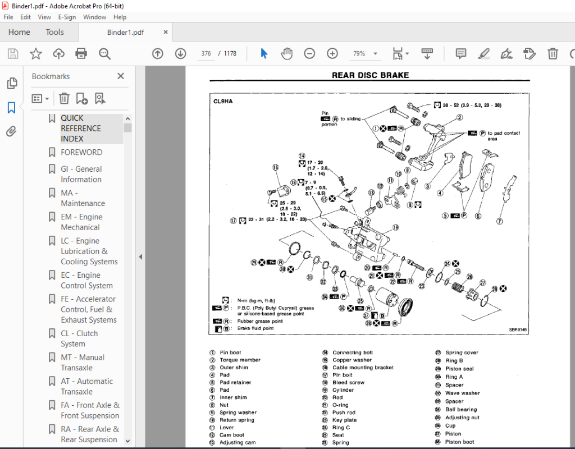Image resolution: width=575 pixels, height=449 pixels.
Task: Click the upload to cloud icon
Action: point(58,54)
